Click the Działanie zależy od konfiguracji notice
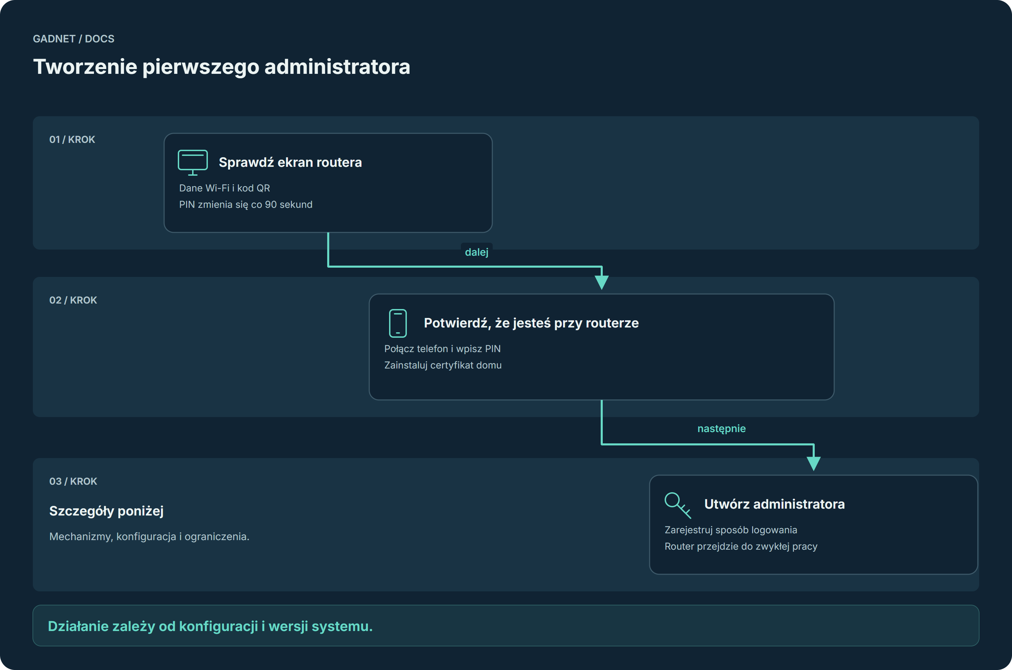Viewport: 1012px width, 670px height. 506,626
